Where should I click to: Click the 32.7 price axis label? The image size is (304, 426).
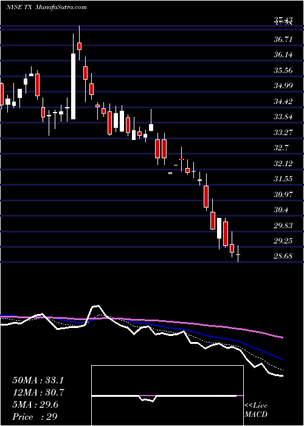click(281, 148)
